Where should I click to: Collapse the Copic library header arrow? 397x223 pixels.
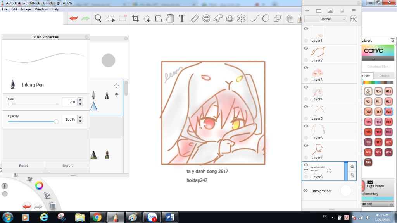373,59
